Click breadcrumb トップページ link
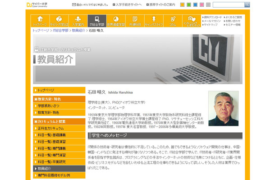 pyautogui.click(x=41, y=31)
